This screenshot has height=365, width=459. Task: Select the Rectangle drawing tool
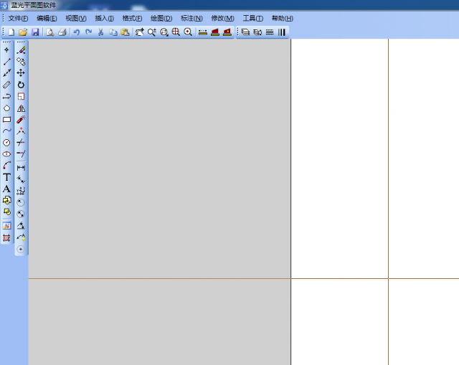click(7, 120)
